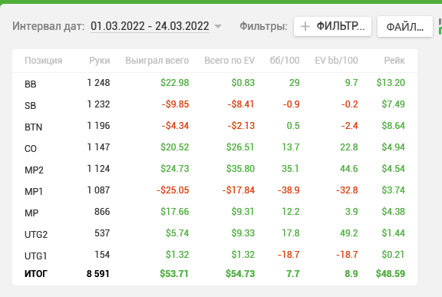This screenshot has width=442, height=297.
Task: Click the MP winnings value $17.66
Action: [174, 211]
